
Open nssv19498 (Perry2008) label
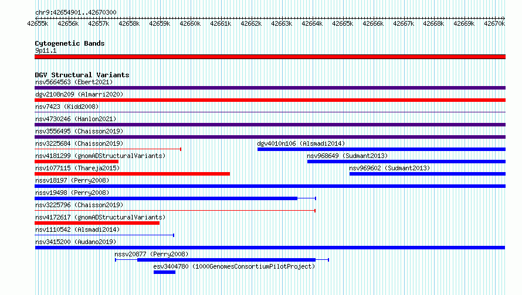[72, 193]
